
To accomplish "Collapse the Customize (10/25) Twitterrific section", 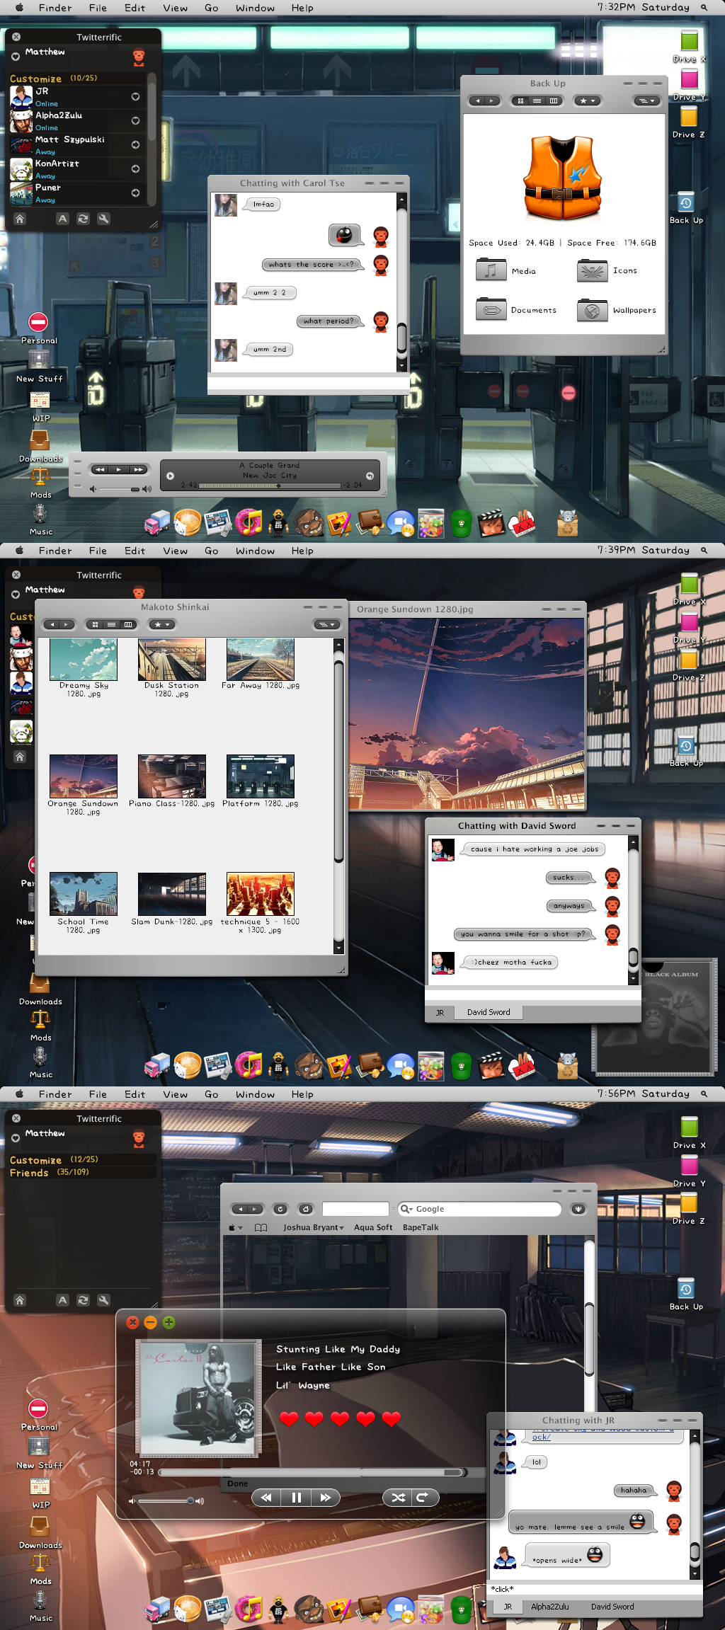I will 35,79.
